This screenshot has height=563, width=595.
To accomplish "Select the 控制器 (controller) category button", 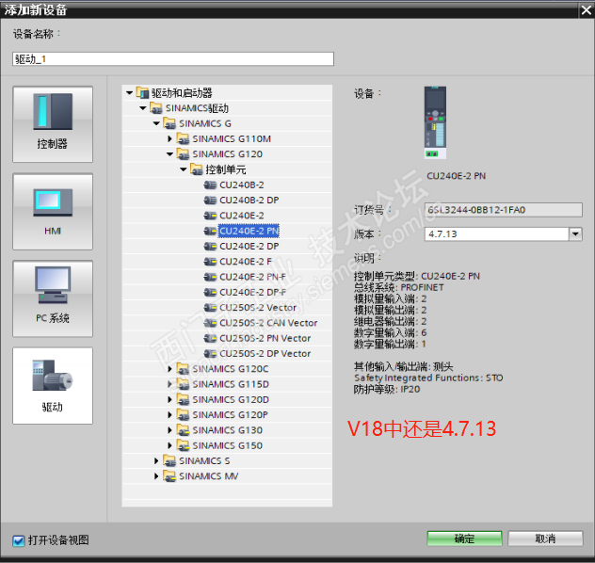I will pos(53,124).
